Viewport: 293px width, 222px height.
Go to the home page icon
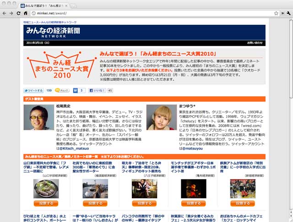tap(26, 13)
